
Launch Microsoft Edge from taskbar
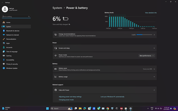pyautogui.click(x=85, y=109)
